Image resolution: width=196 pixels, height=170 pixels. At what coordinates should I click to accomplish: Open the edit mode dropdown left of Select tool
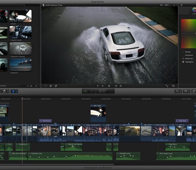(x=5, y=91)
